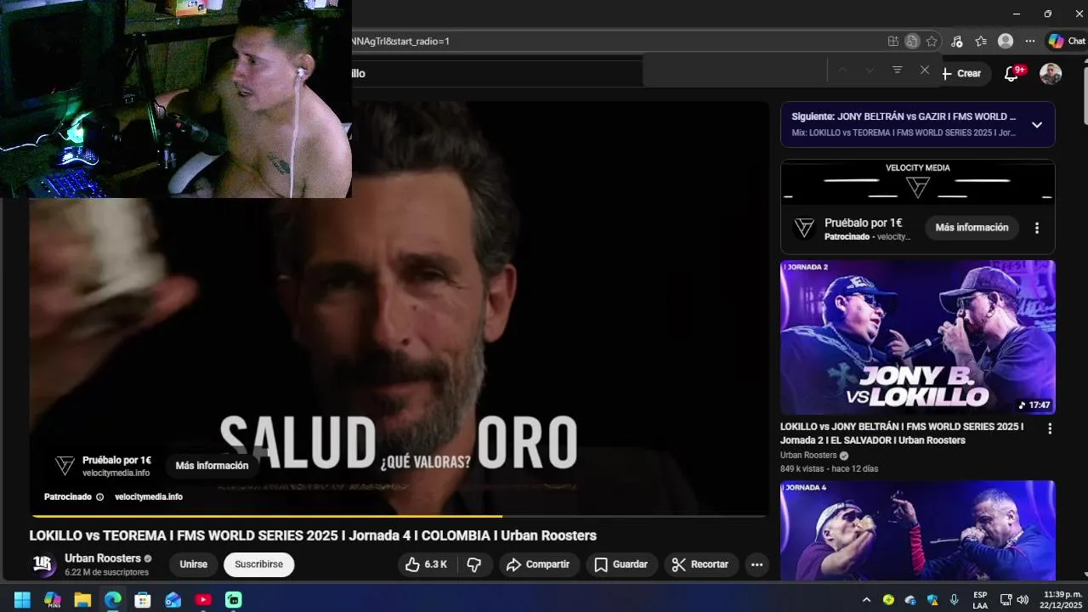This screenshot has width=1088, height=612.
Task: Show hidden system tray icons
Action: (x=866, y=600)
